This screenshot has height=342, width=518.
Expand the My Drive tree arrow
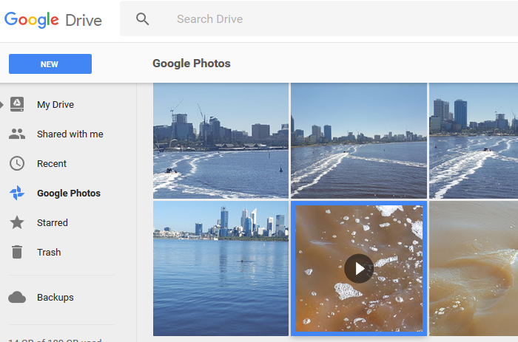coord(1,105)
